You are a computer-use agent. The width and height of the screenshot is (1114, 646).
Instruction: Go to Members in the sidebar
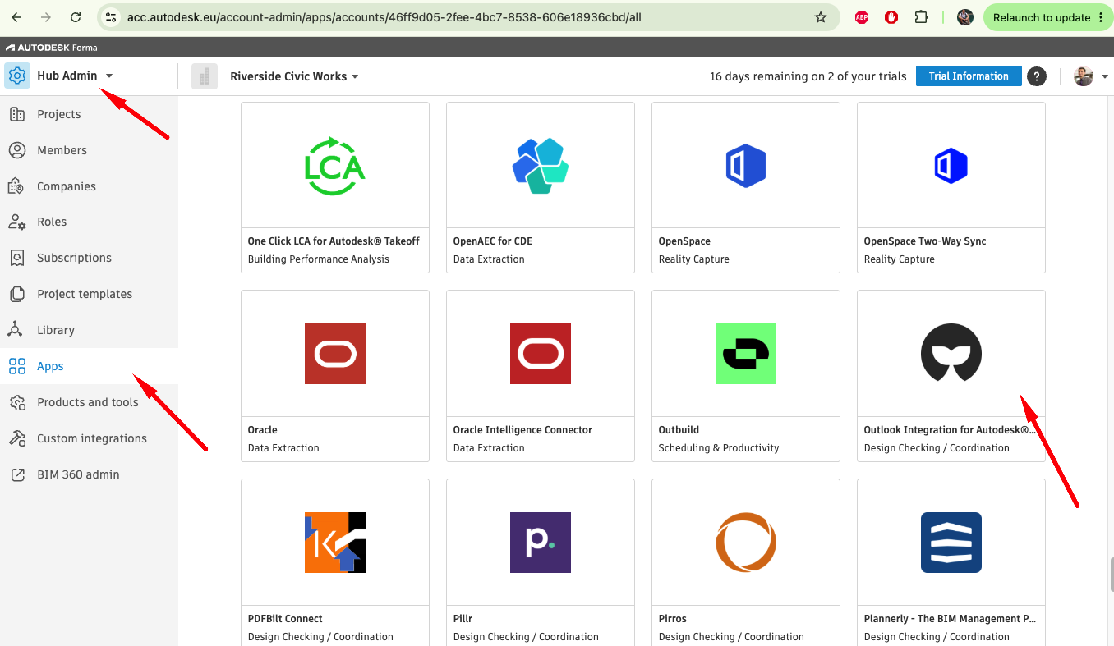click(89, 150)
